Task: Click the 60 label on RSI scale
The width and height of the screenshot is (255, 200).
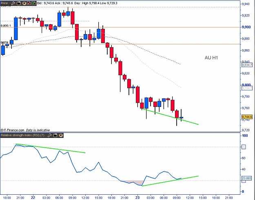Action: 244,158
